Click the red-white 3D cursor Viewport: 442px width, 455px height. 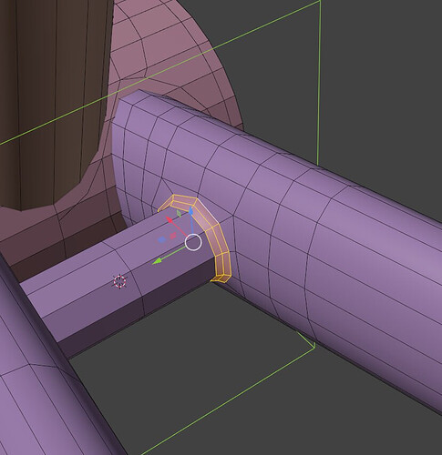pos(119,281)
